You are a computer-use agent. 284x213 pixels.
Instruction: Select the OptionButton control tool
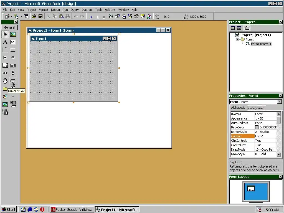pos(13,58)
